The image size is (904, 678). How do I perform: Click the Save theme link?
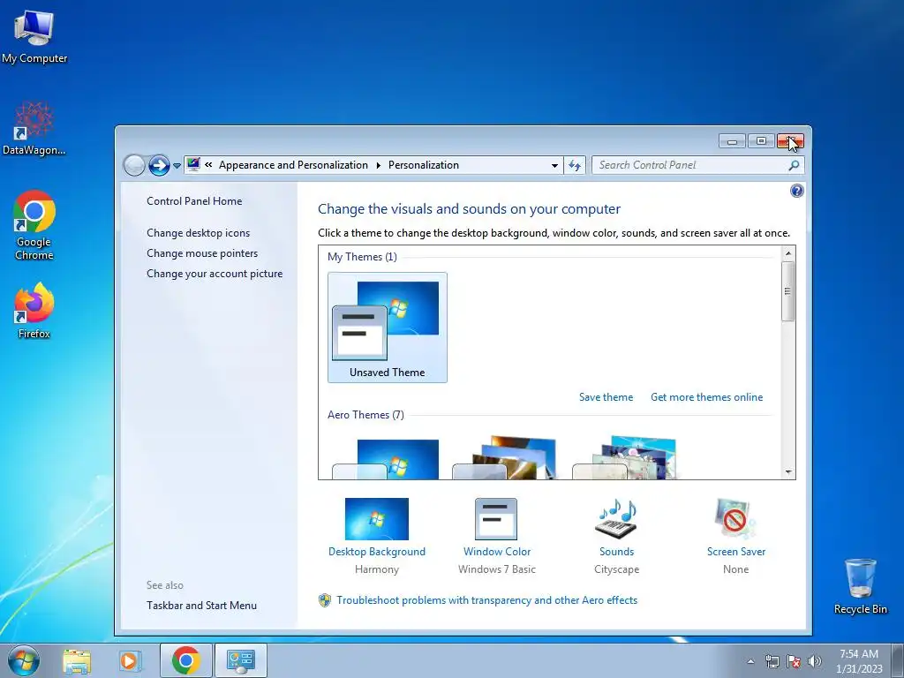pyautogui.click(x=606, y=397)
